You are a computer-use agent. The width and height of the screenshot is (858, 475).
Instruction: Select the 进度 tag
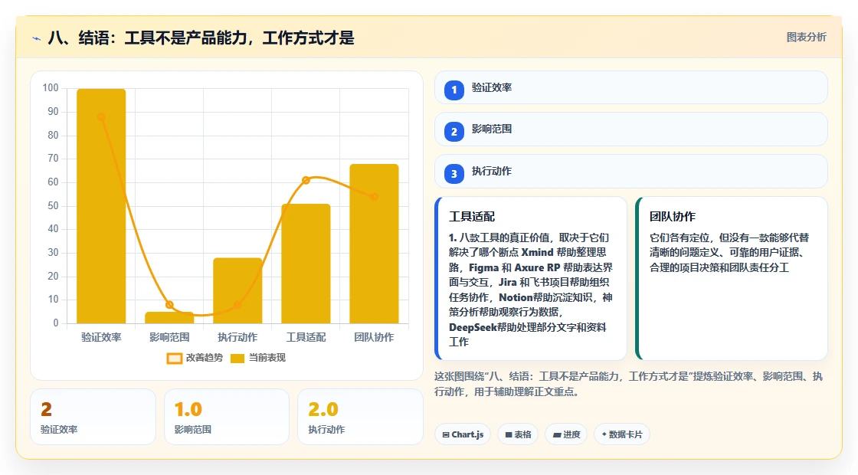tap(566, 434)
